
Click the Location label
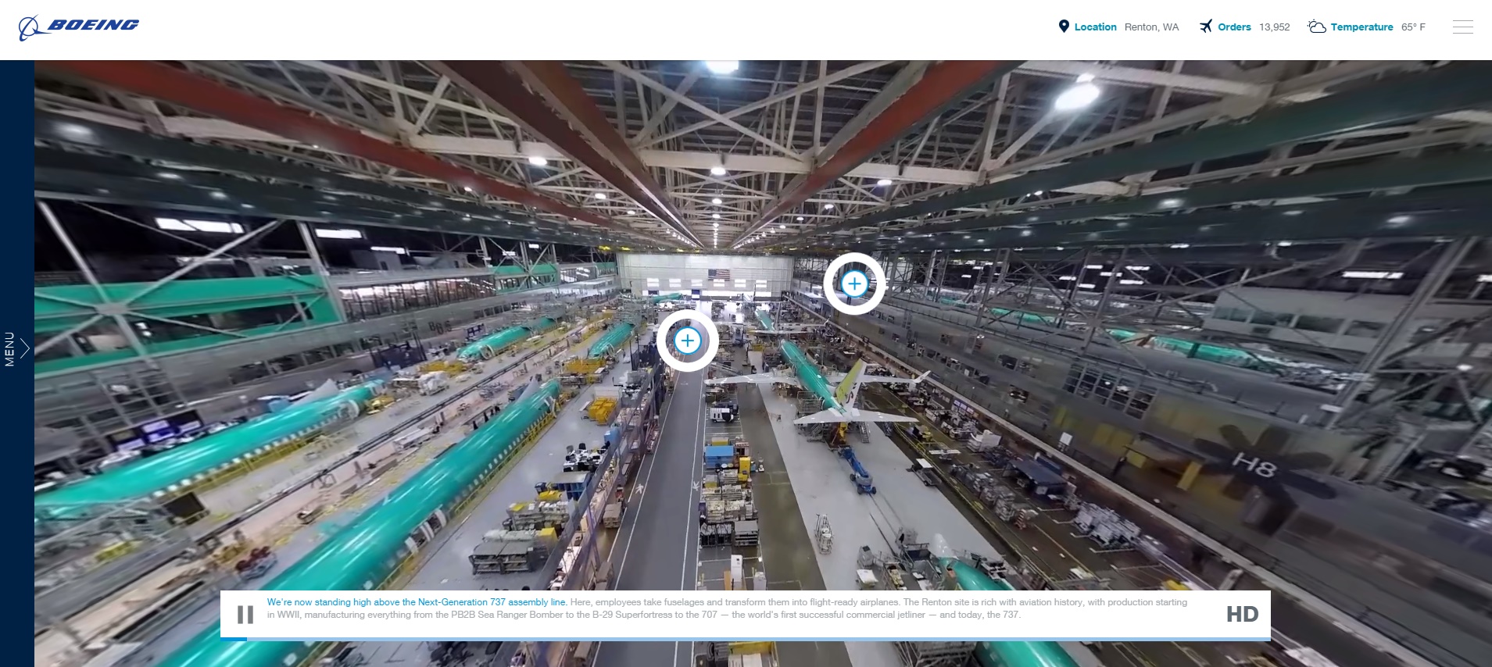(1095, 27)
